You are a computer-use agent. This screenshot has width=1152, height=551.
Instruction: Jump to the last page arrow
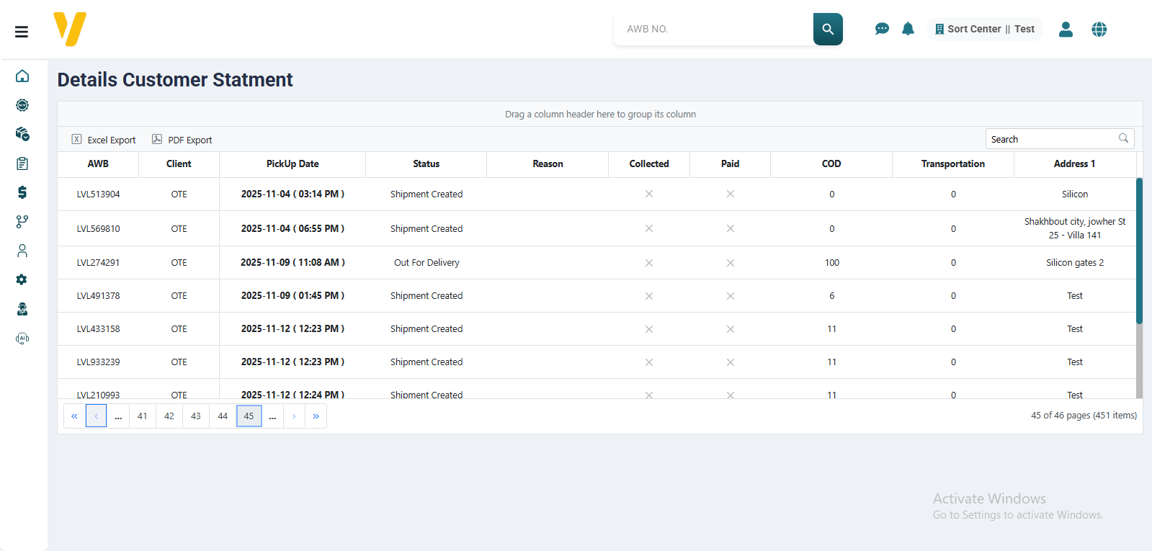pyautogui.click(x=316, y=416)
